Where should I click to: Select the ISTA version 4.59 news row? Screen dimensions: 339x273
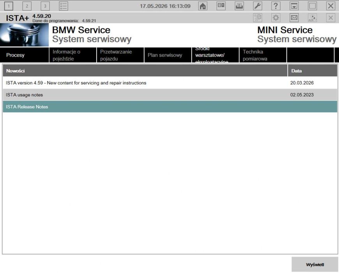[170, 83]
